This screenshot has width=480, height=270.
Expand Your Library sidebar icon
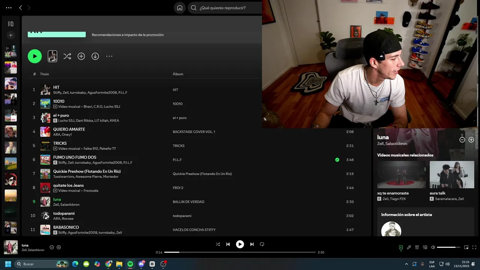pos(10,24)
